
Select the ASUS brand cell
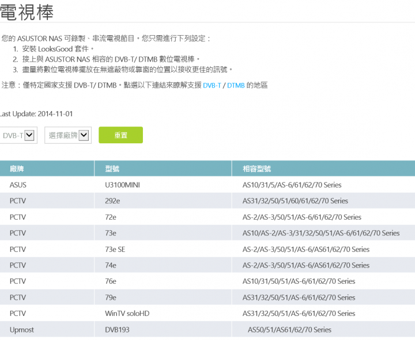[47, 185]
